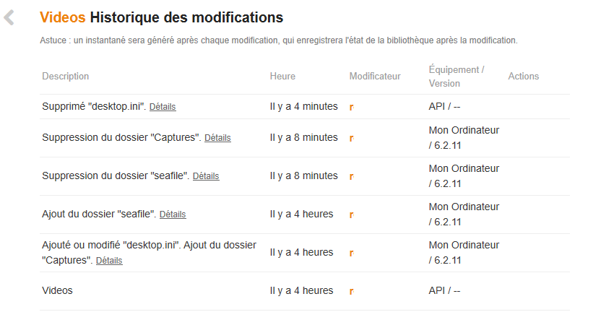
Task: Click the Modificateur column header
Action: point(375,77)
